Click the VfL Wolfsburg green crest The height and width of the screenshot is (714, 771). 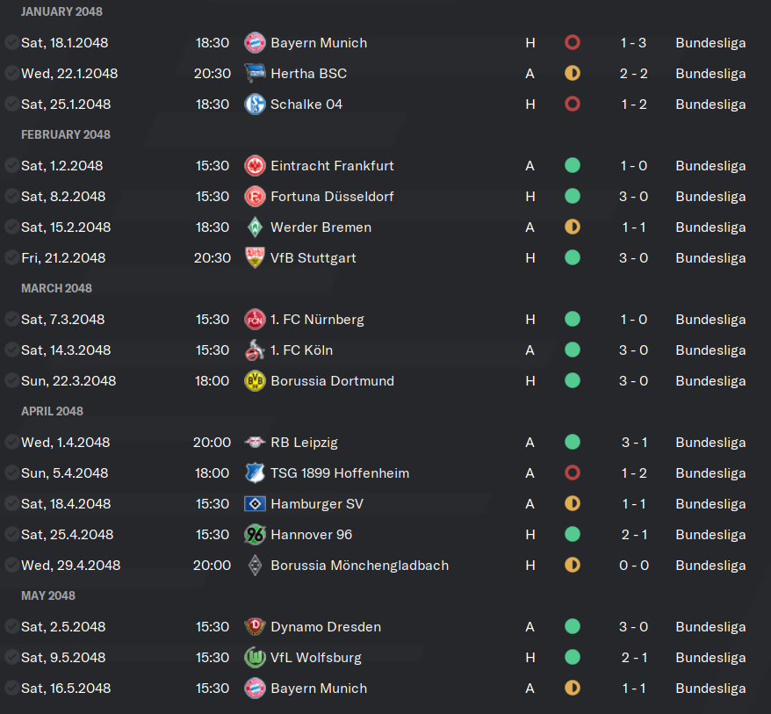pos(255,658)
